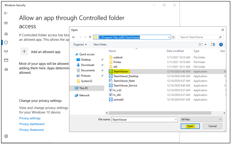
Task: Click Add an allowed app label
Action: (46, 52)
